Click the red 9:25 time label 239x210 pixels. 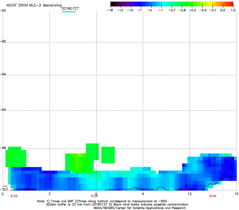click(14, 196)
